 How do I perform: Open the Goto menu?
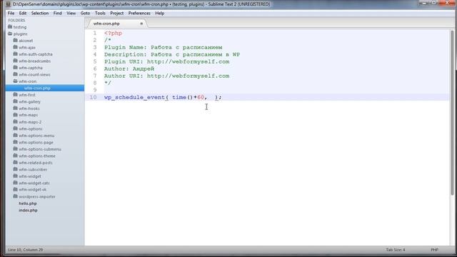pos(85,13)
